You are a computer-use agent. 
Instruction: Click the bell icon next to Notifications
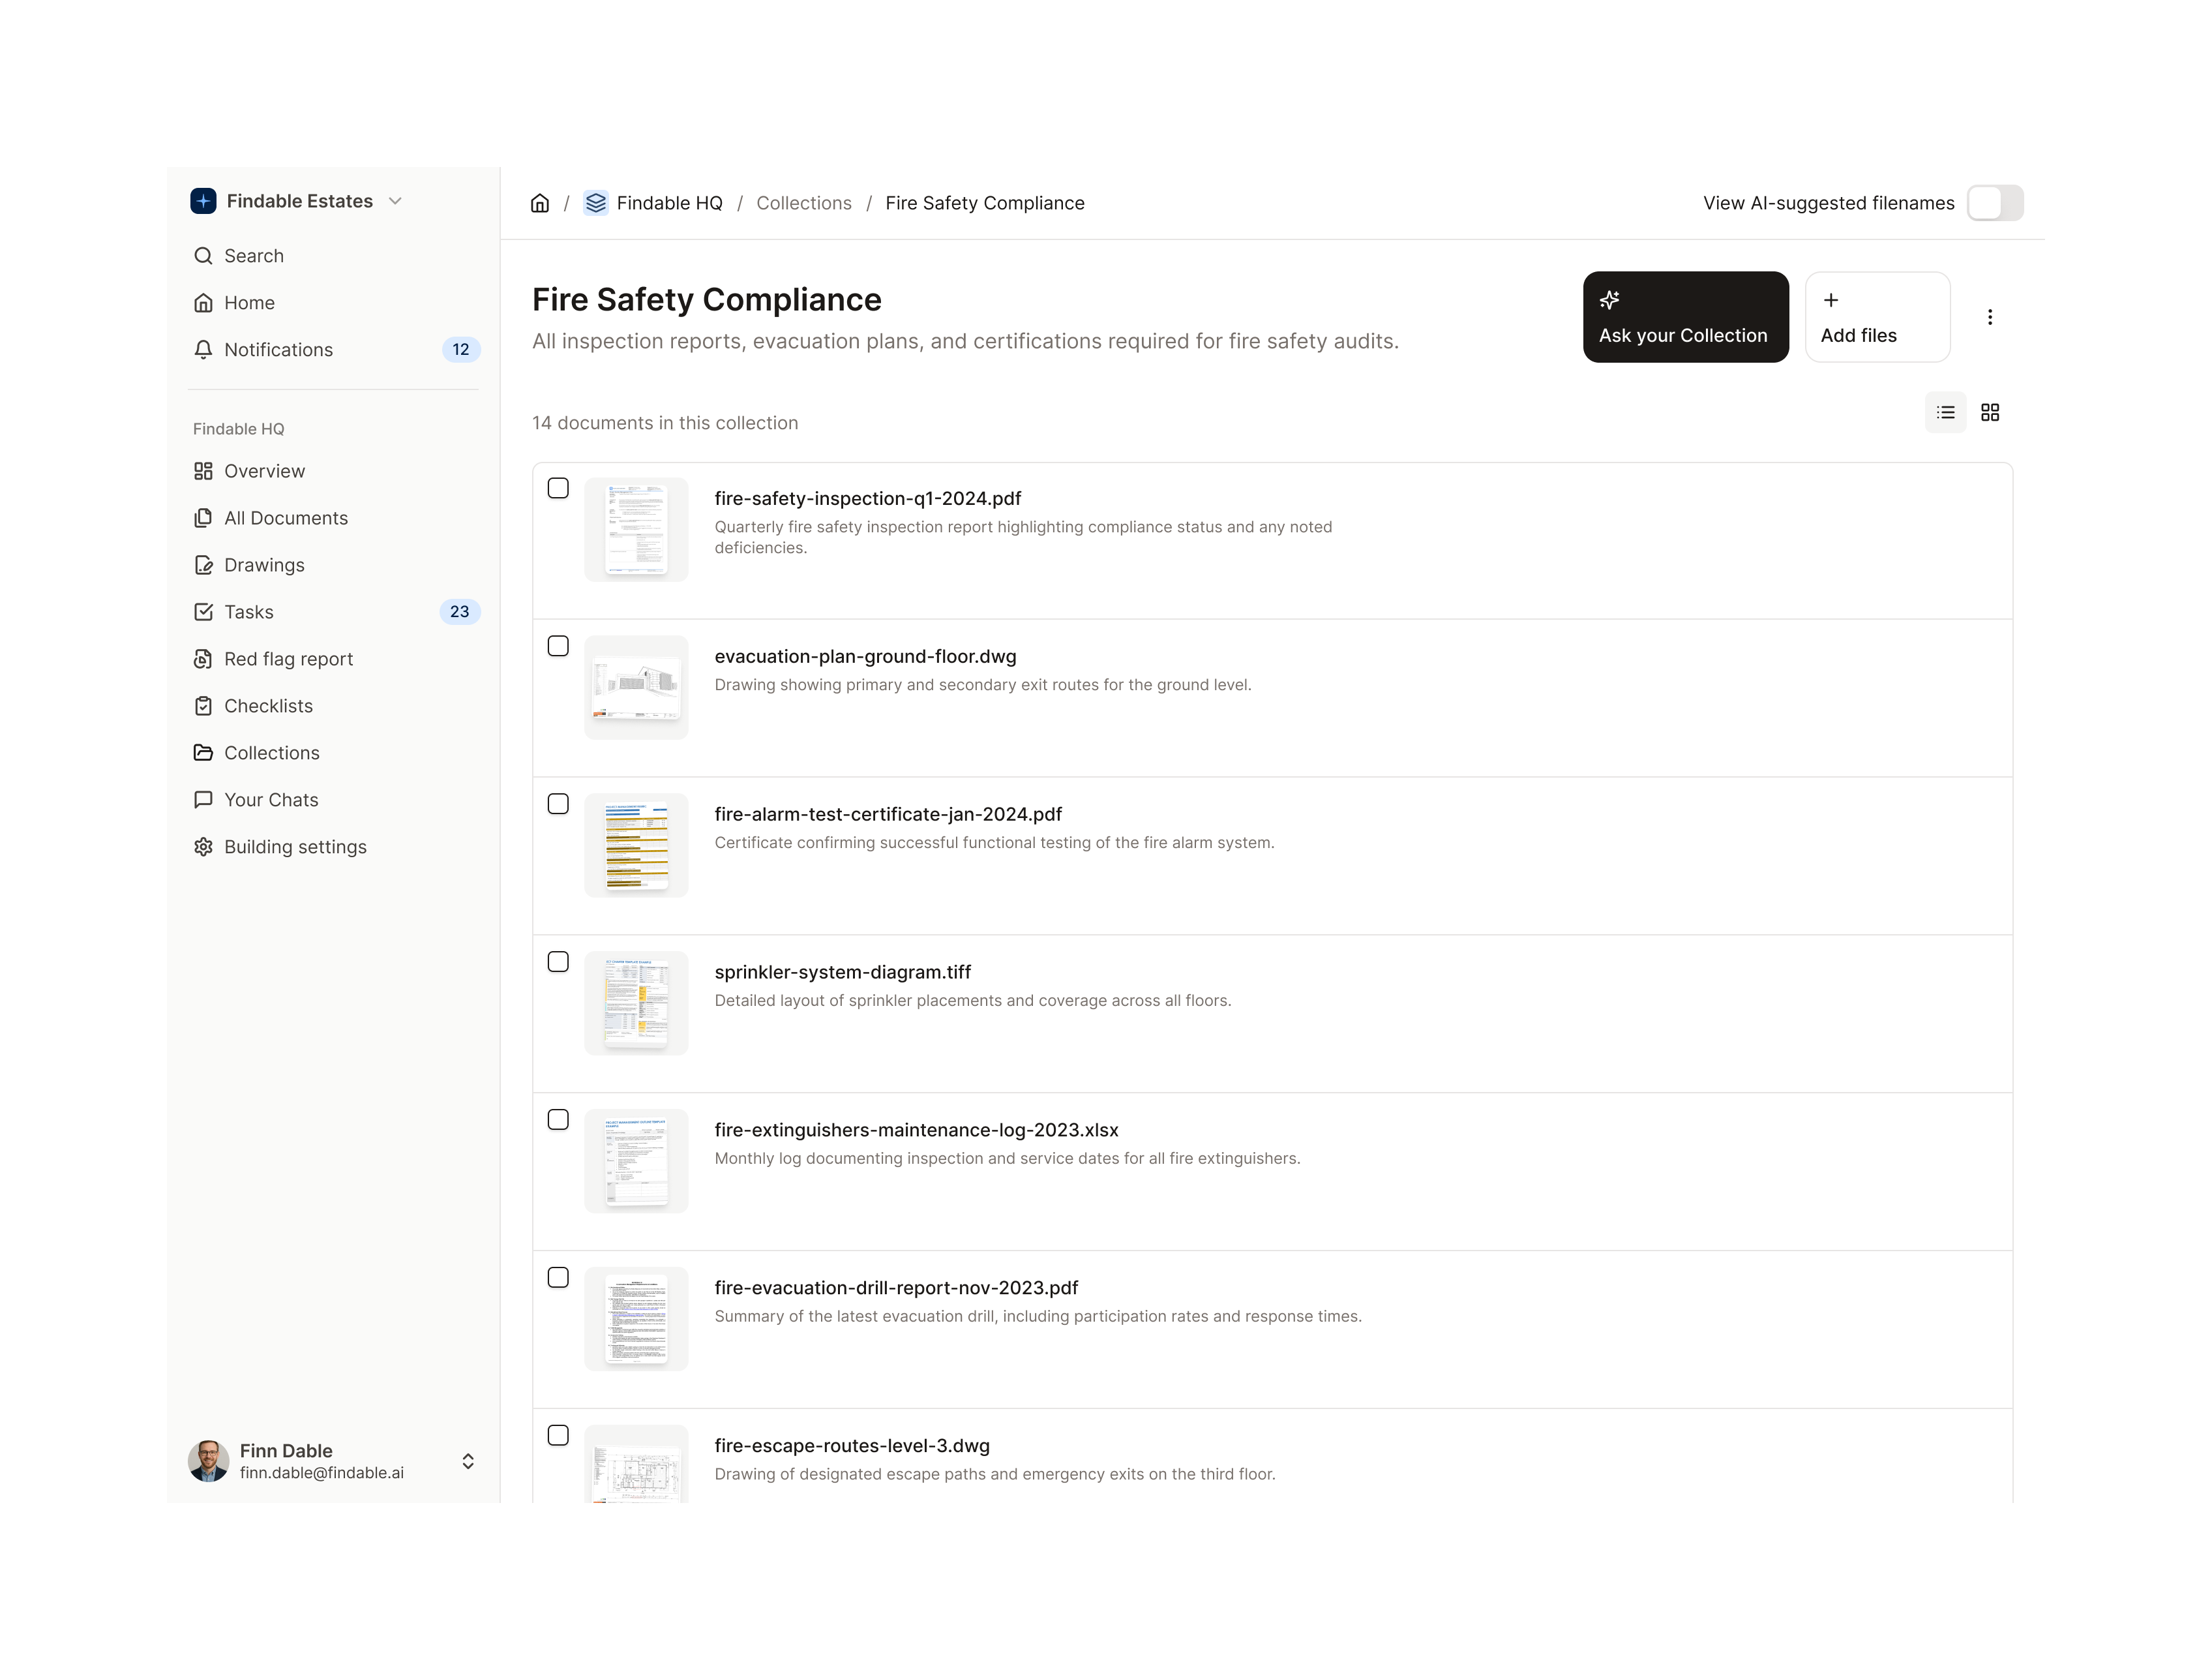[203, 350]
